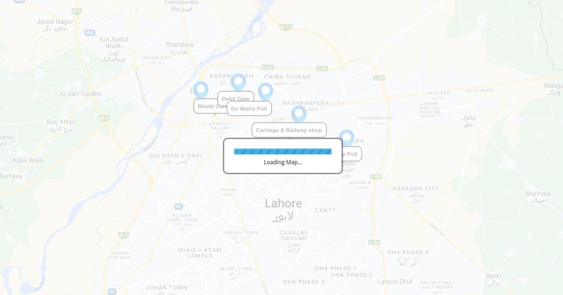The height and width of the screenshot is (295, 563).
Task: Click the pin marker above Do Moria Pull
Action: point(266,92)
